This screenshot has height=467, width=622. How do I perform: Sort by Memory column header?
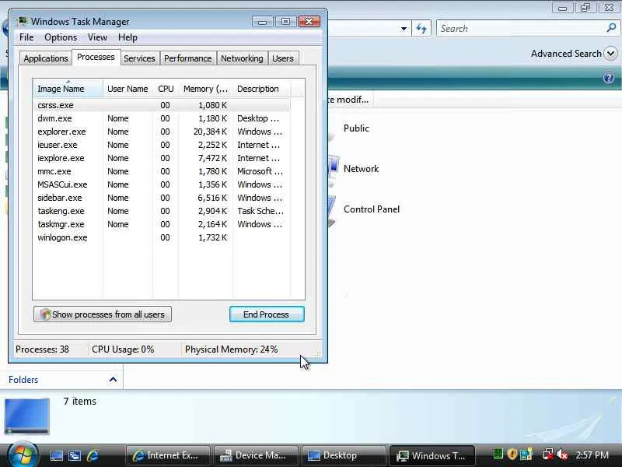click(206, 89)
